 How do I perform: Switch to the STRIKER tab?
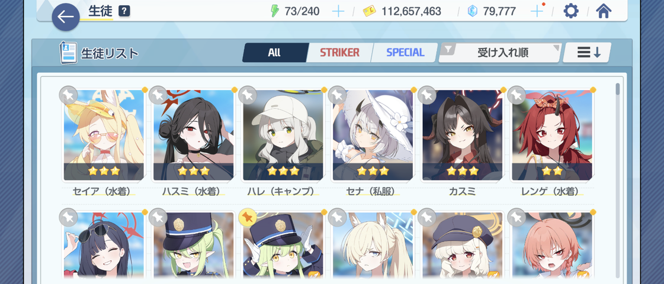[x=339, y=53]
